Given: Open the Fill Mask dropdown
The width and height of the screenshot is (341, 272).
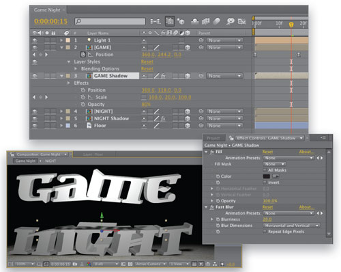Looking at the screenshot, I should click(x=275, y=164).
